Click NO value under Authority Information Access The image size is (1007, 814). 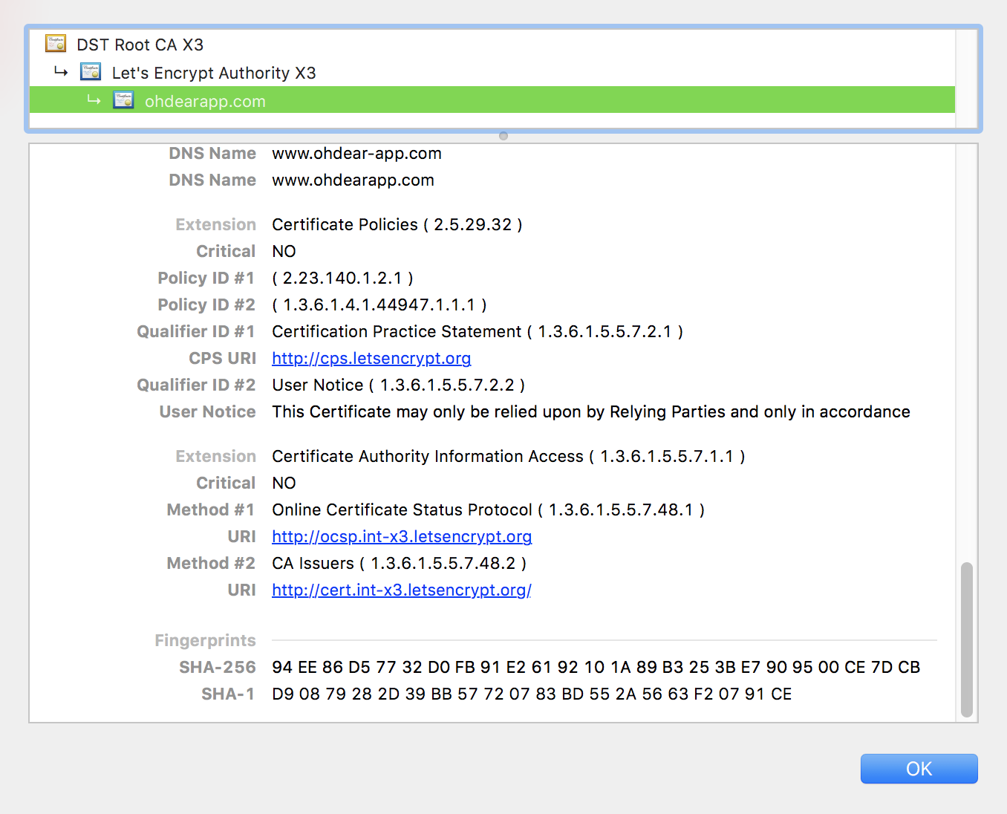click(284, 483)
